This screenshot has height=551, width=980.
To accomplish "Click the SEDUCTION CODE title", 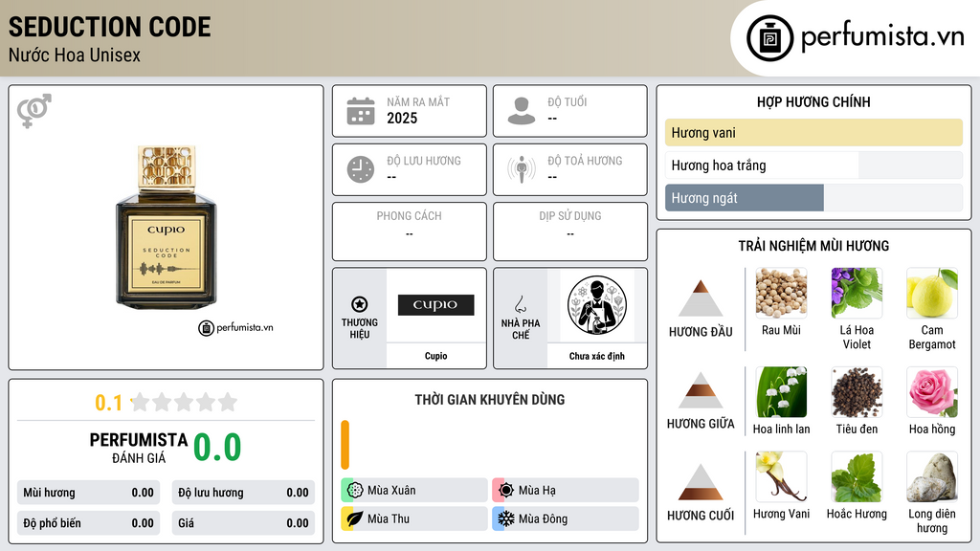I will pyautogui.click(x=109, y=27).
